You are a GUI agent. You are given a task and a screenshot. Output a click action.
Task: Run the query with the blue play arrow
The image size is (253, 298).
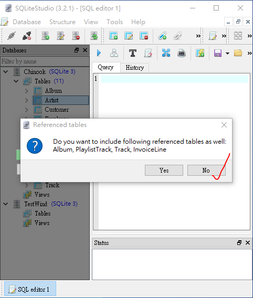tap(99, 53)
